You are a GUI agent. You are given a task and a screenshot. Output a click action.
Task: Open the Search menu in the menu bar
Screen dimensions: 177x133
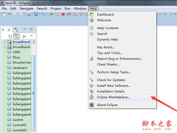(x=42, y=9)
